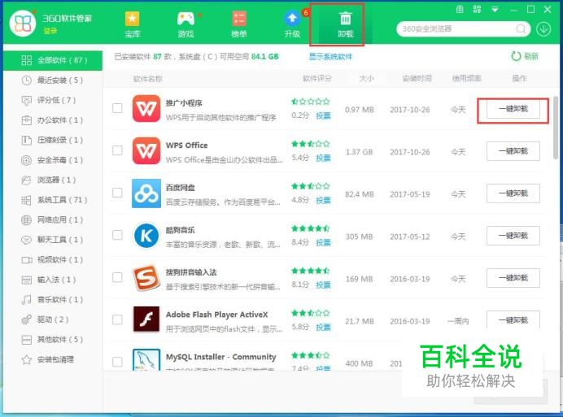This screenshot has width=563, height=417.
Task: Click the 360软件管家 logo icon
Action: coord(23,24)
